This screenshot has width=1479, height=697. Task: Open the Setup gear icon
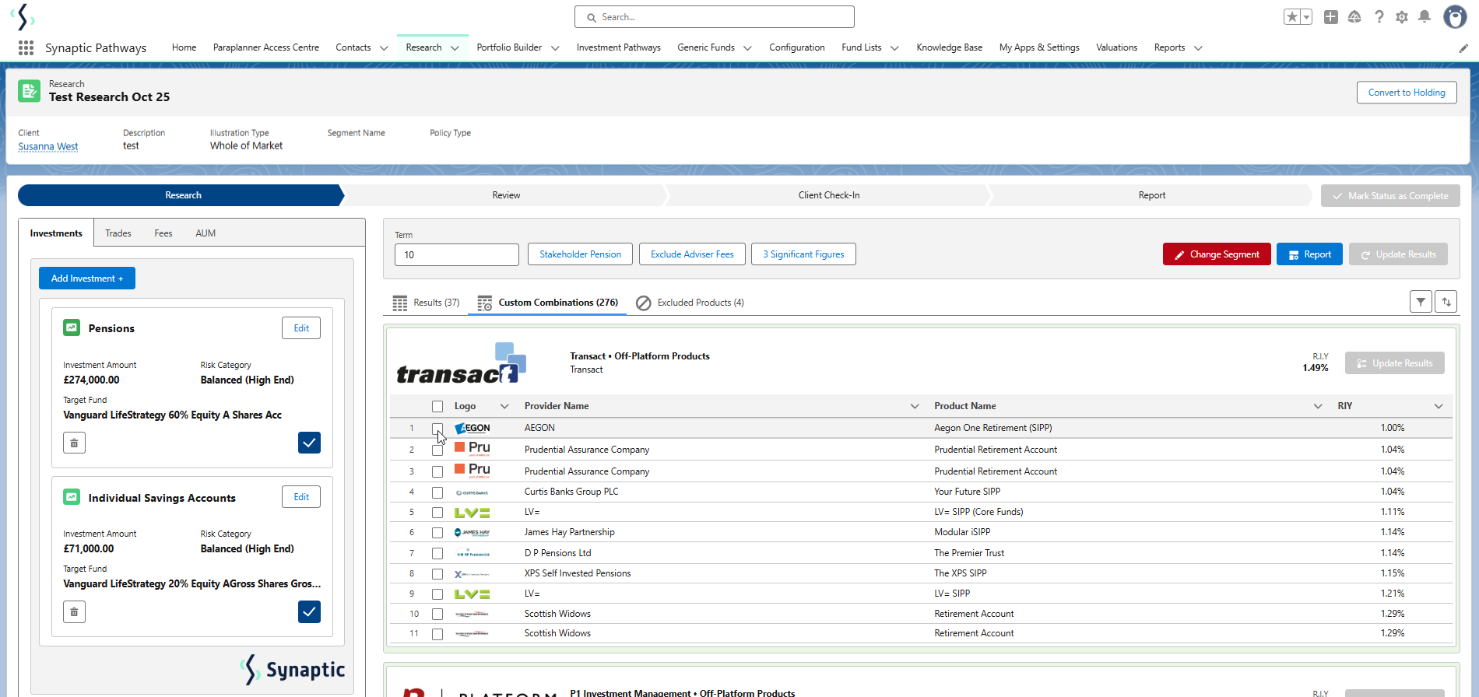pyautogui.click(x=1402, y=17)
